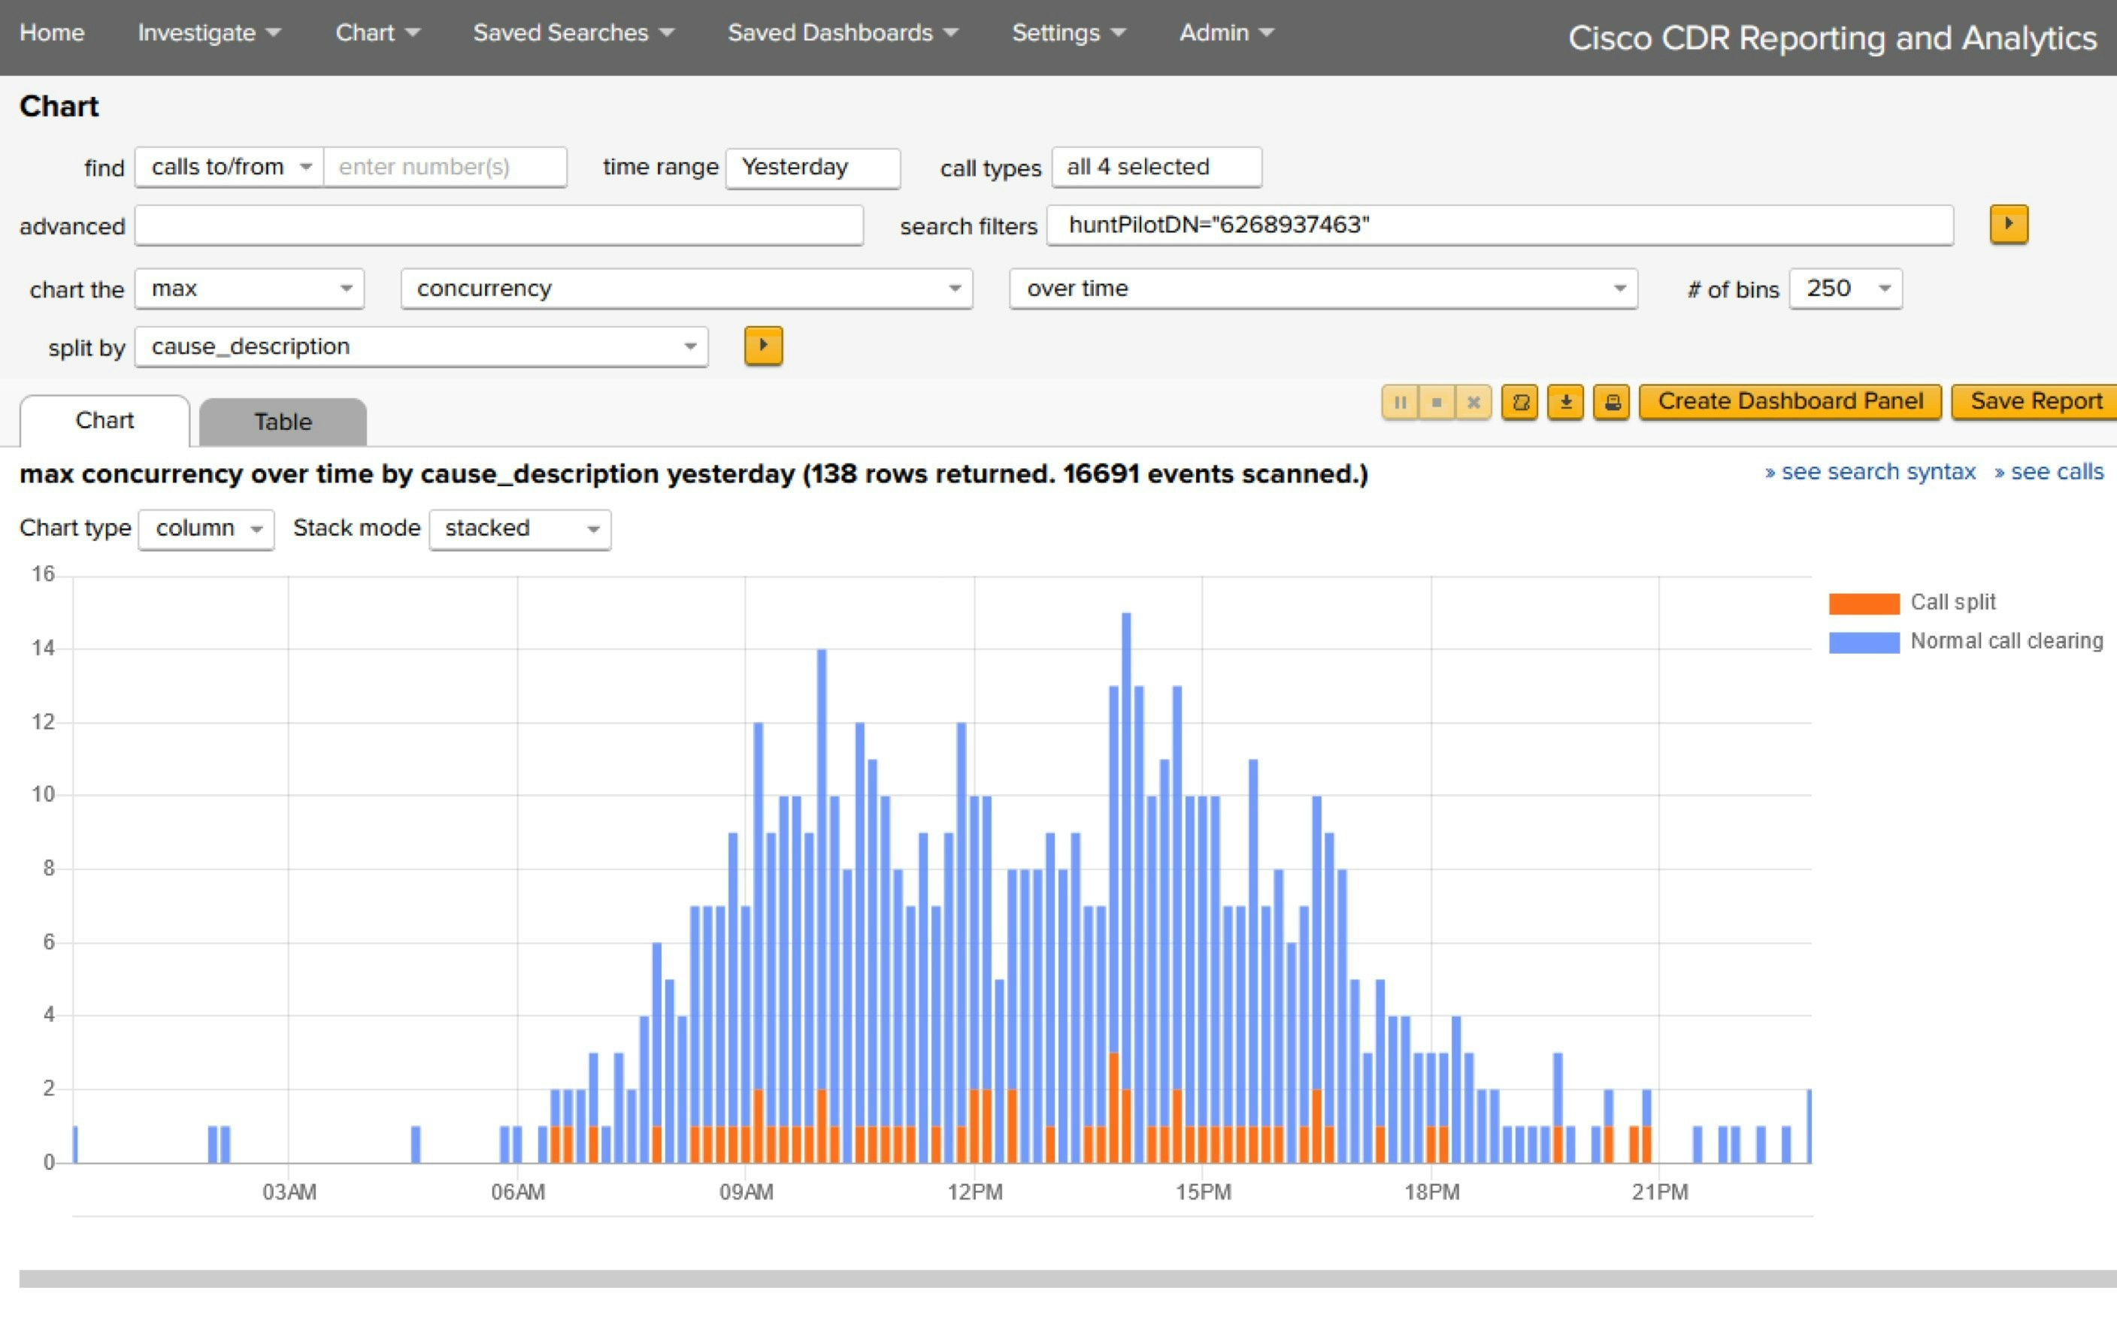Click the job inspector scroll icon
This screenshot has height=1330, width=2117.
(1519, 402)
